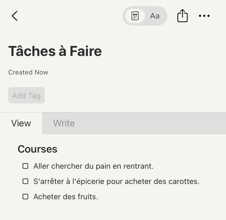Tick the 'S'arrêter à l'épicerie' checkbox
This screenshot has width=226, height=220.
click(25, 181)
